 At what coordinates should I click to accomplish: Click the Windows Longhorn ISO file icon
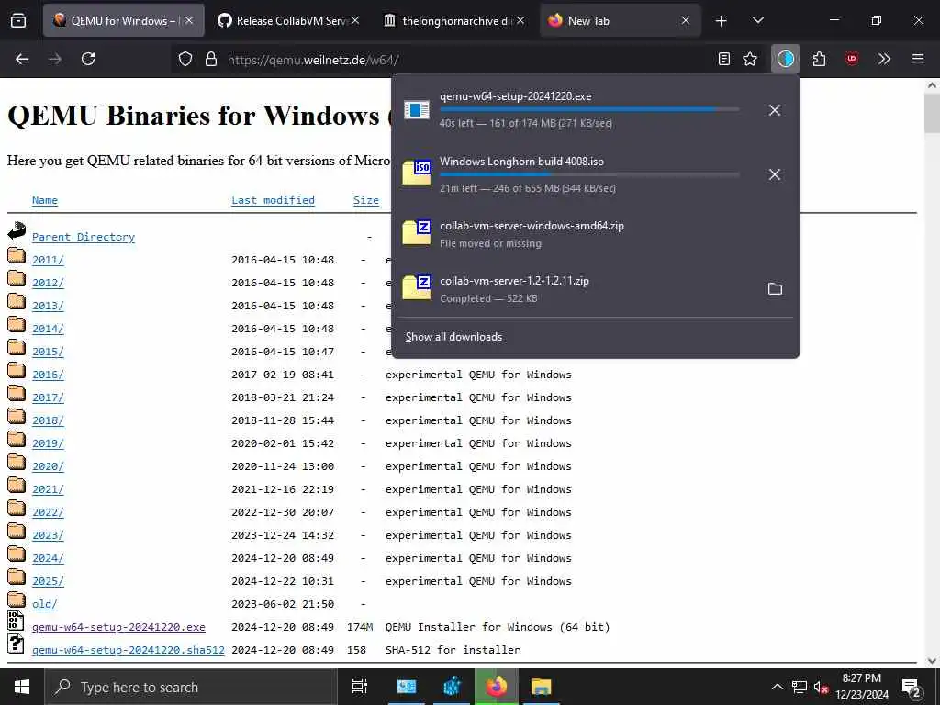tap(417, 172)
